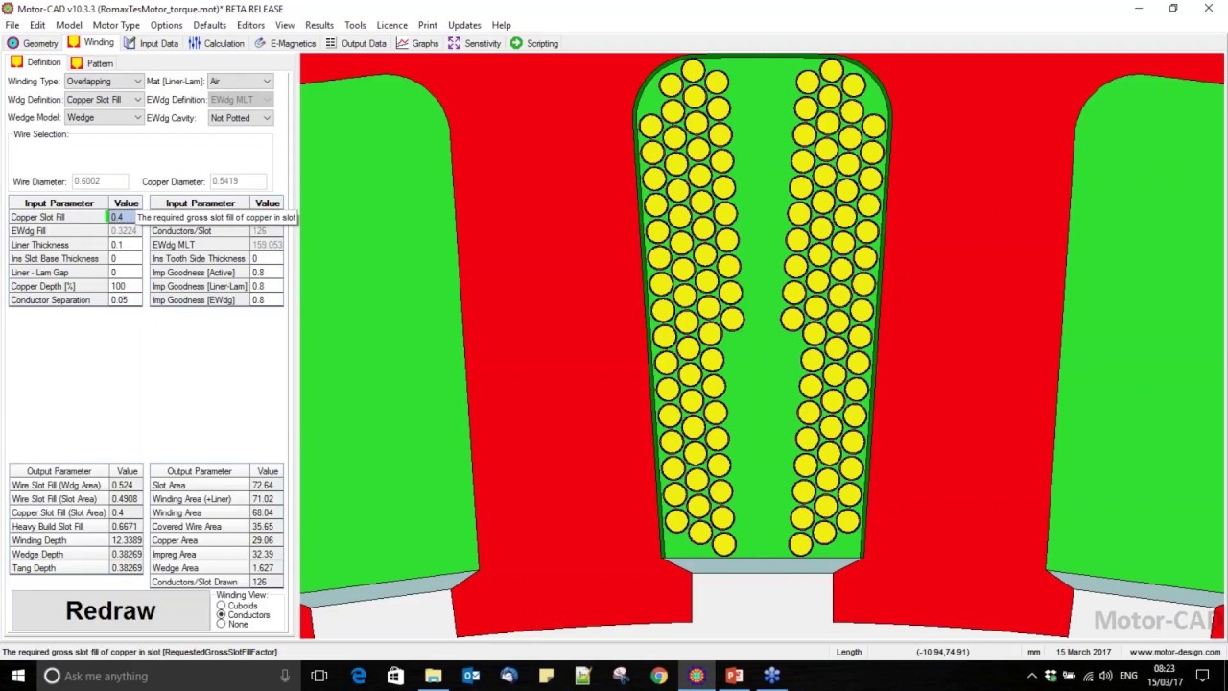Open the Windows Store taskbar icon
The height and width of the screenshot is (691, 1228).
395,676
